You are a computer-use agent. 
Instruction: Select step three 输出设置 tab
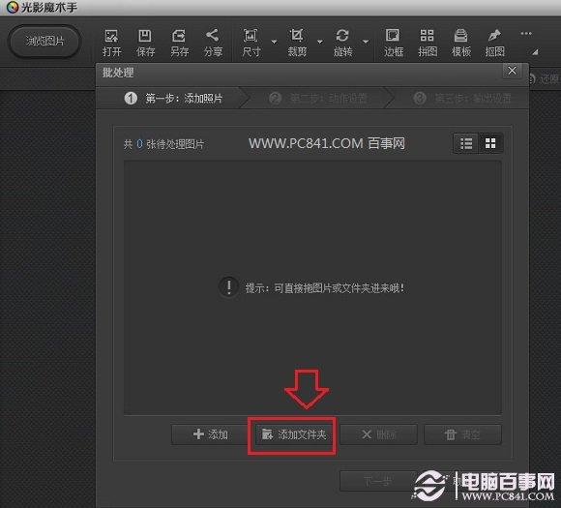(462, 98)
